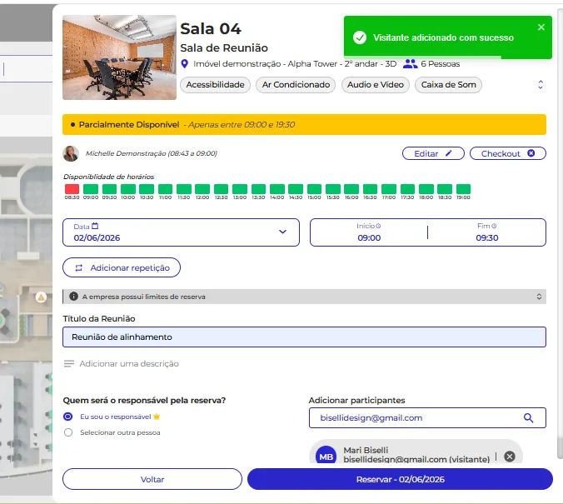
Task: Click the calendar icon next to Data
Action: [x=95, y=226]
